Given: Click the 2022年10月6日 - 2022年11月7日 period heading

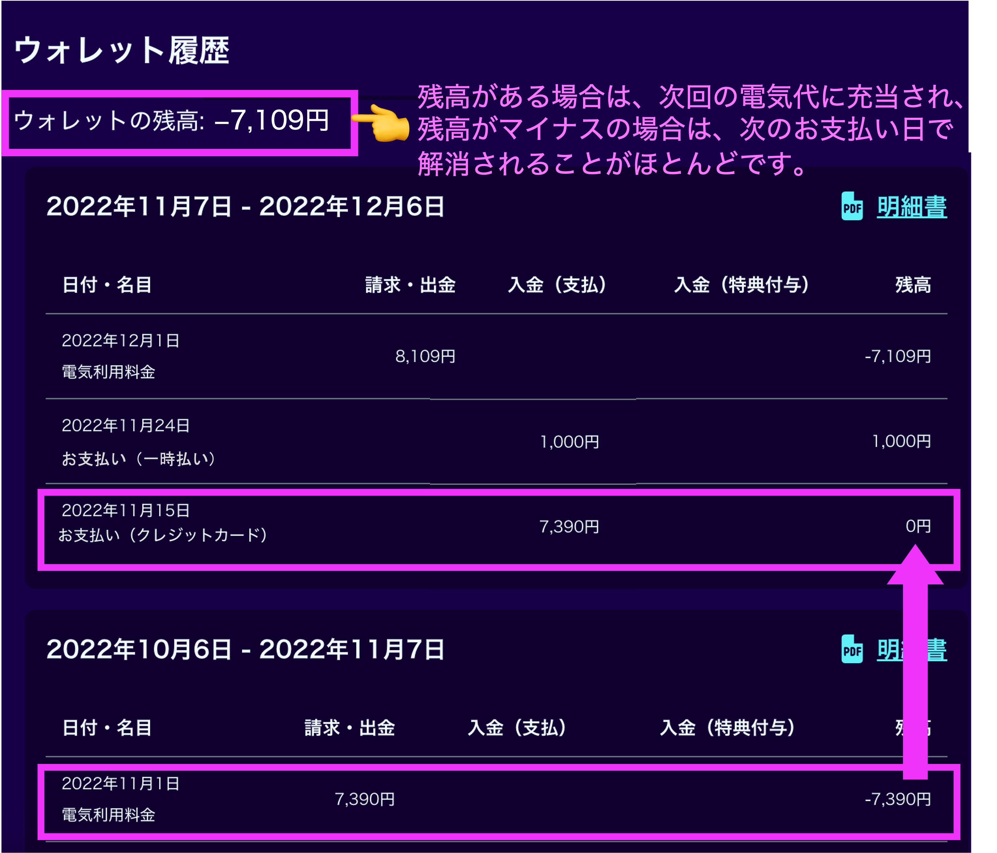Looking at the screenshot, I should click(246, 650).
